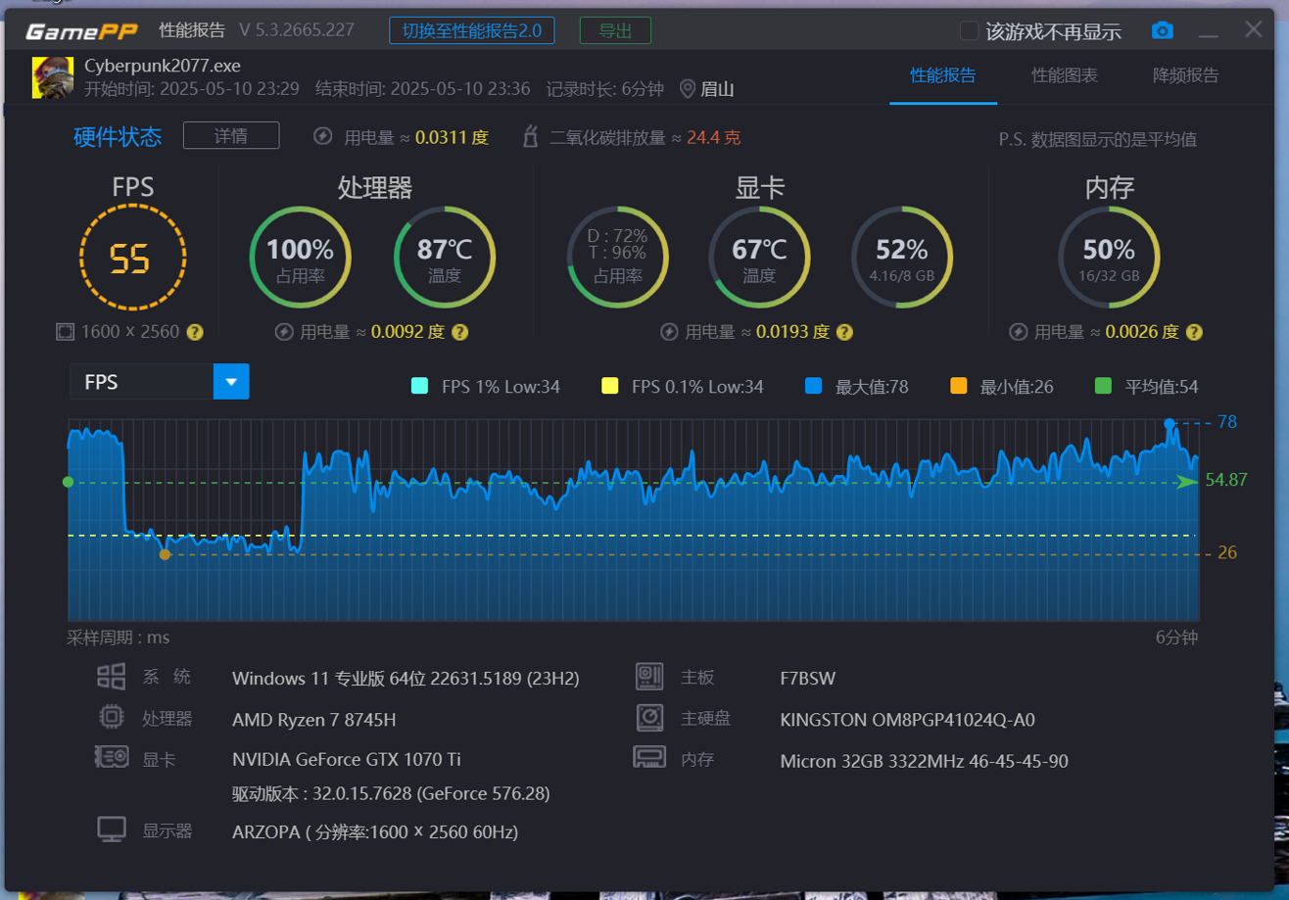Click the motherboard name F7BSW

(808, 678)
